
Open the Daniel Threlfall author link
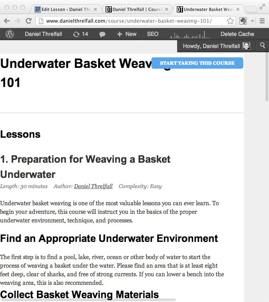click(x=93, y=186)
